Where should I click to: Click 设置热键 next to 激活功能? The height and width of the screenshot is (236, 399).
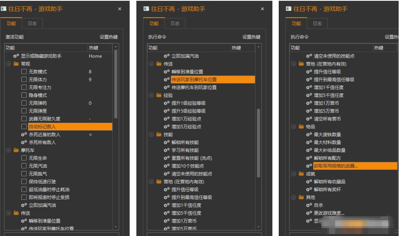click(x=108, y=37)
